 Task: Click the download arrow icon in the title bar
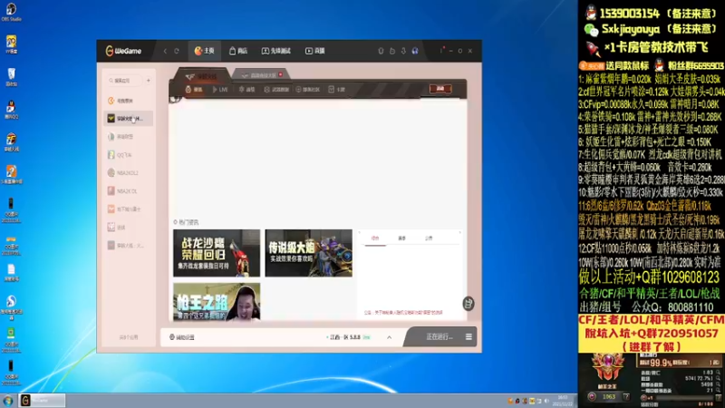pos(403,51)
